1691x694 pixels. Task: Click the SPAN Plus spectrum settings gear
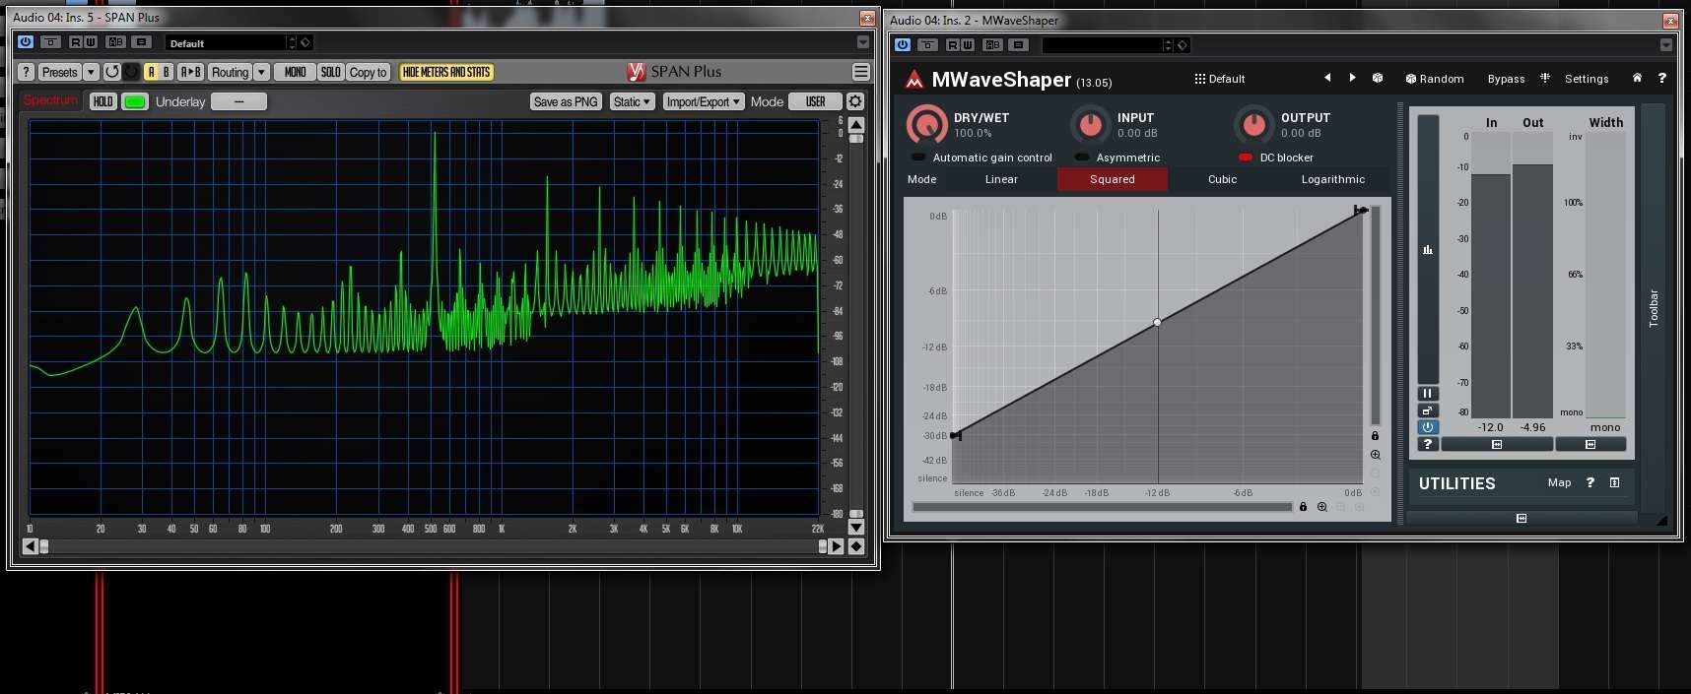[x=855, y=101]
